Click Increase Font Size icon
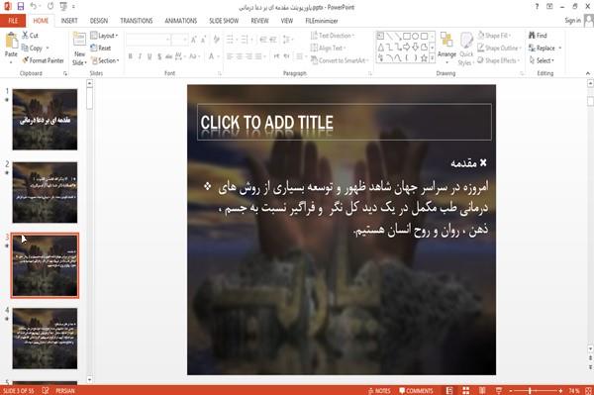Image resolution: width=594 pixels, height=395 pixels. pyautogui.click(x=194, y=40)
